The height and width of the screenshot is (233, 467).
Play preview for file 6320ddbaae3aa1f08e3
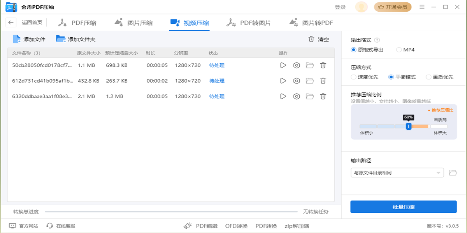(283, 96)
